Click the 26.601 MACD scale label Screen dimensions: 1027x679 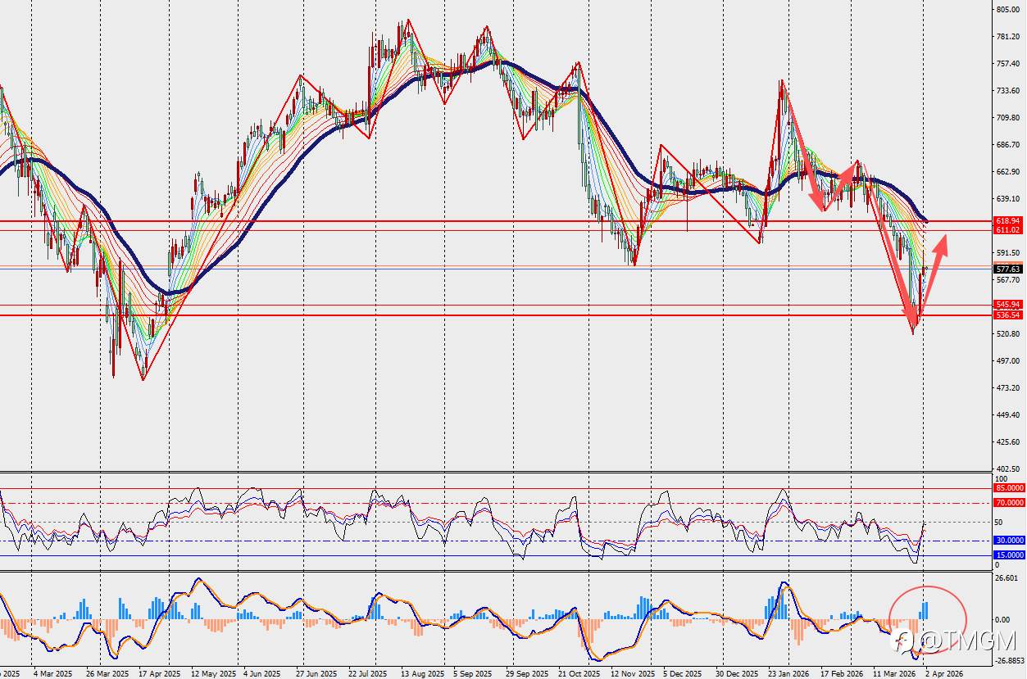(x=1007, y=578)
